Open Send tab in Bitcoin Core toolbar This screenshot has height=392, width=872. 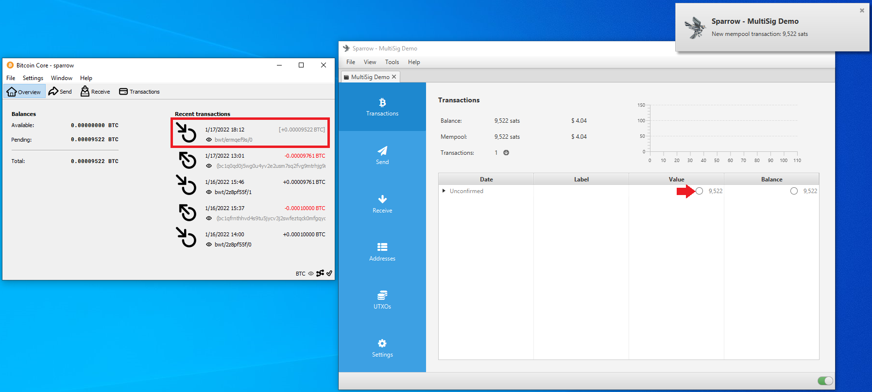pos(60,91)
